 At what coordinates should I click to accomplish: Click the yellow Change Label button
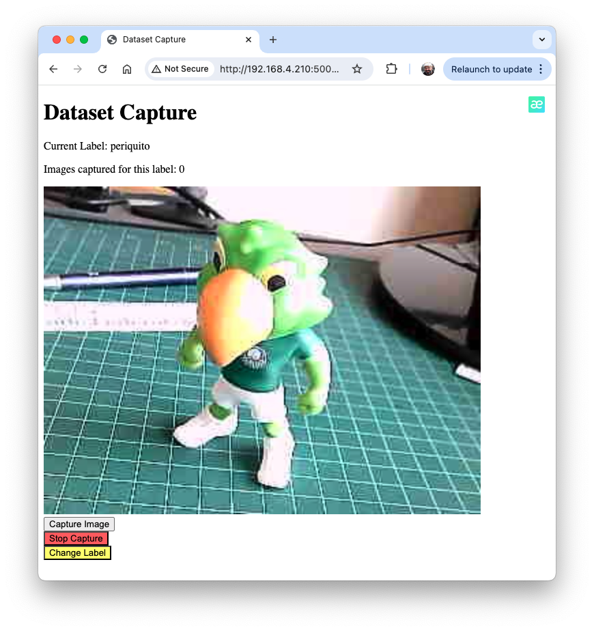click(77, 552)
